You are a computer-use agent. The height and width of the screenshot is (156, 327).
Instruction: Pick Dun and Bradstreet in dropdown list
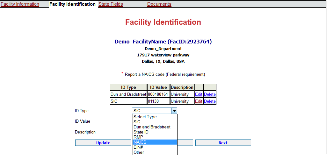click(155, 127)
